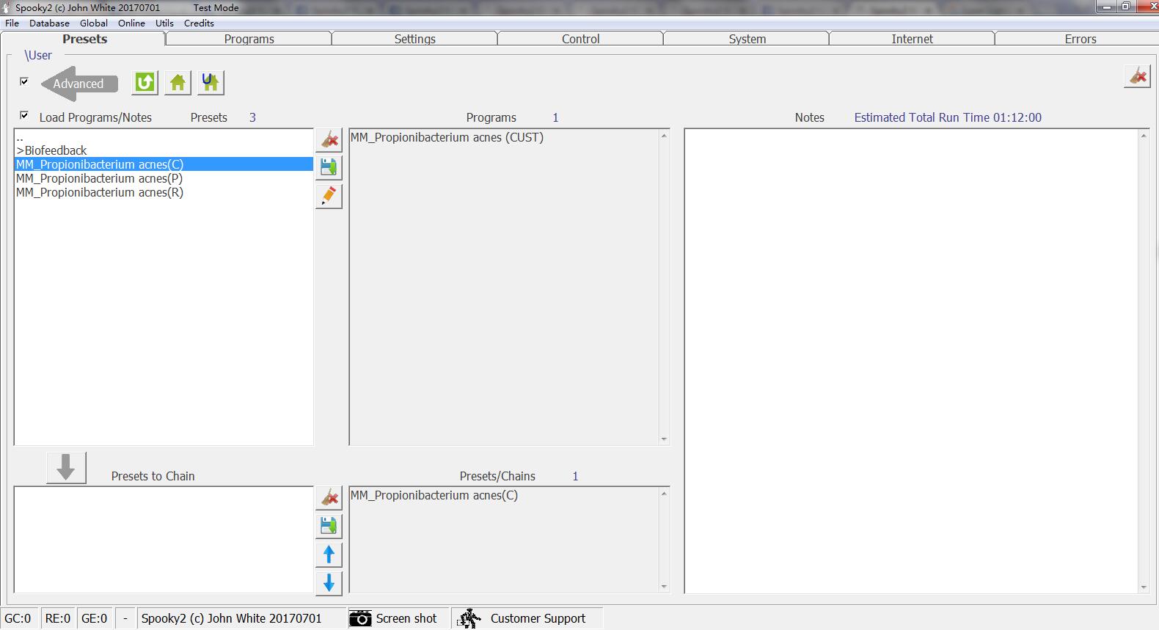This screenshot has width=1159, height=630.
Task: Move chain item up with blue up arrow
Action: point(329,554)
